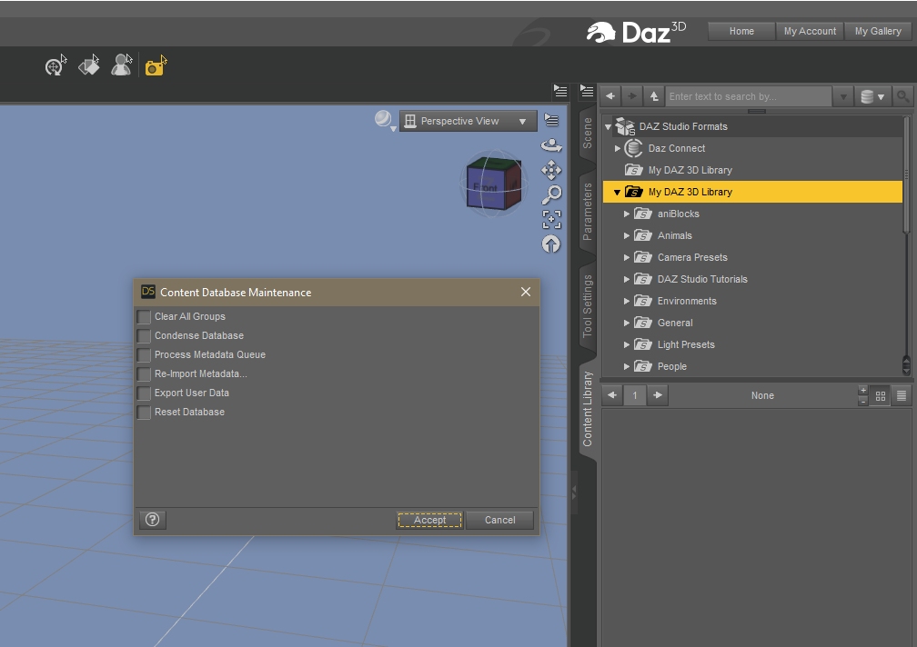The width and height of the screenshot is (917, 647).
Task: Open the database filter options icon
Action: pyautogui.click(x=872, y=96)
